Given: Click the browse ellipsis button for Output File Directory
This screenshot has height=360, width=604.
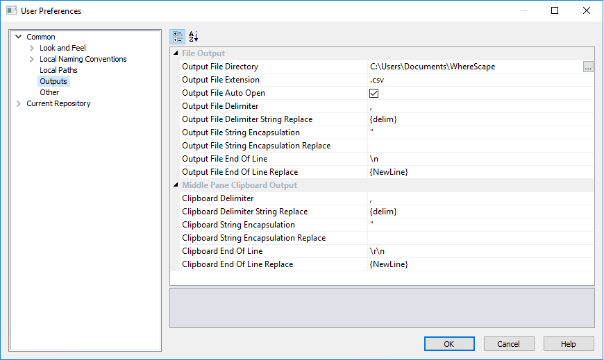Looking at the screenshot, I should (x=588, y=67).
